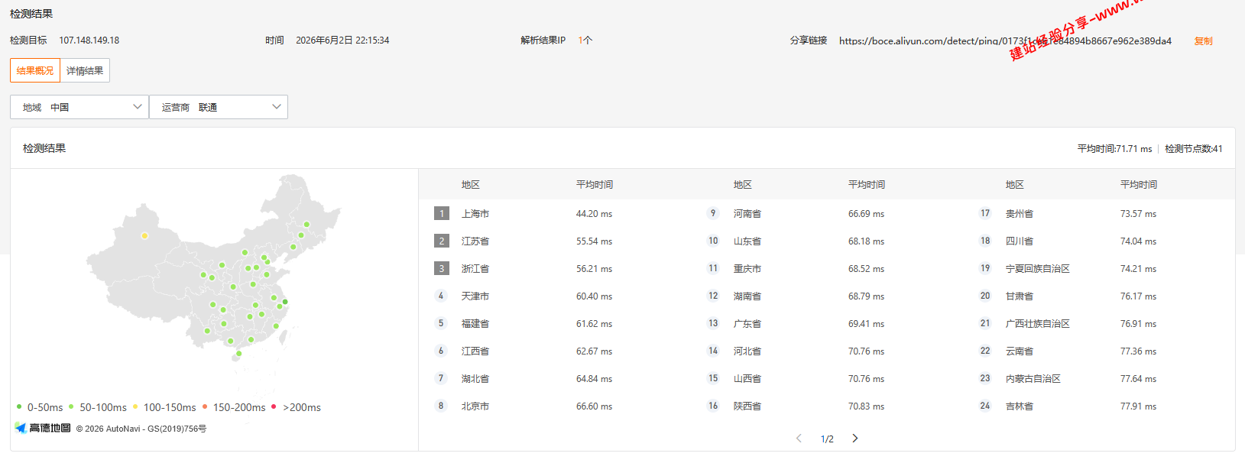Click the 77.91 ms value

click(x=1138, y=406)
